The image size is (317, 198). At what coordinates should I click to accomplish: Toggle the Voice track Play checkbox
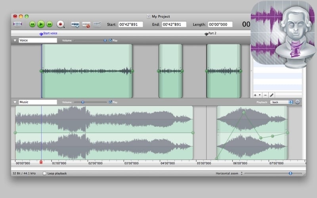pyautogui.click(x=111, y=40)
